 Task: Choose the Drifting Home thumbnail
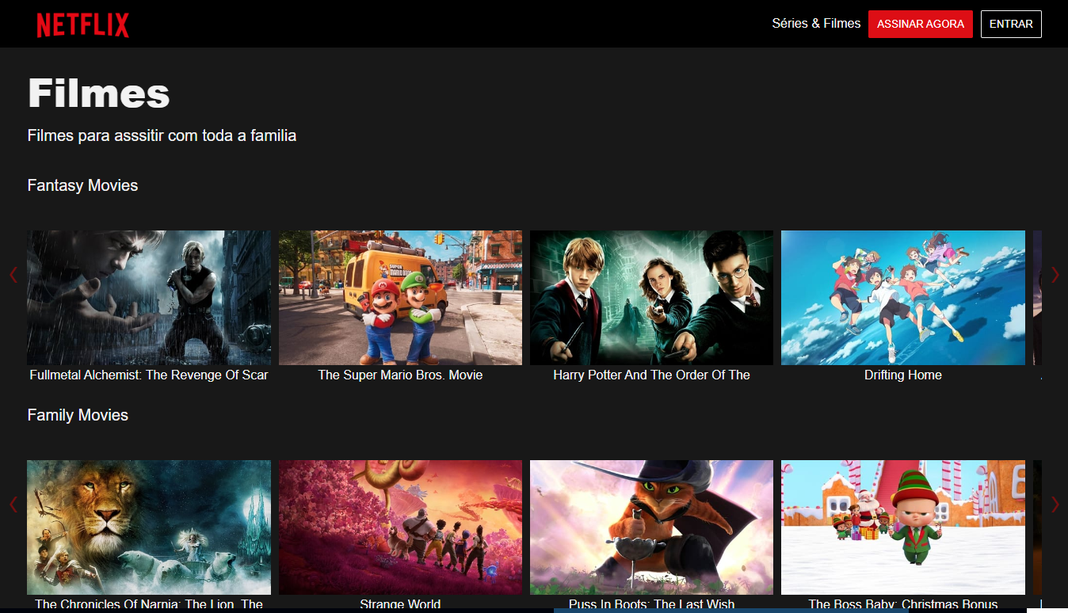click(902, 297)
